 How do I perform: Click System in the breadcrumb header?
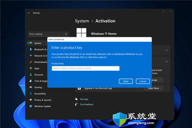(82, 21)
